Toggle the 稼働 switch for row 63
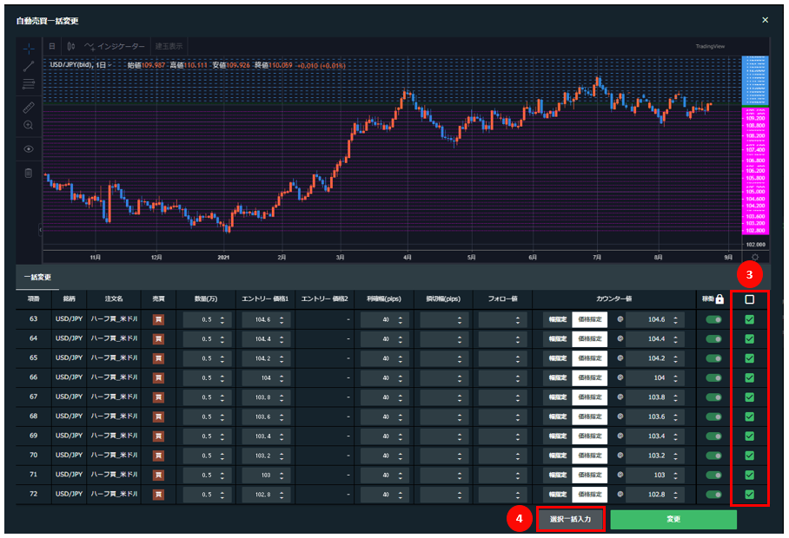This screenshot has height=538, width=789. click(x=713, y=319)
